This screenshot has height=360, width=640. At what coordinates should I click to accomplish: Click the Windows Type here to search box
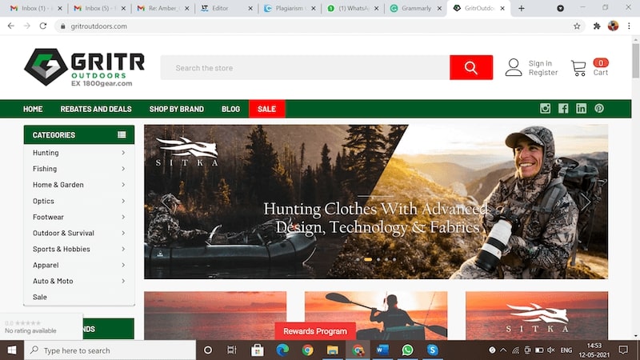click(x=110, y=350)
